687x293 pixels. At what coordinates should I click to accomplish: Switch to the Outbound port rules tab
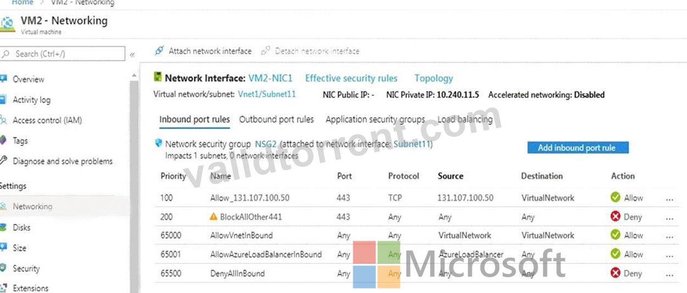point(276,119)
